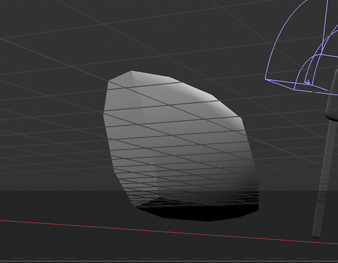Click the right corner point of the mesh
Screen dimensions: 338x263
[x=239, y=117]
